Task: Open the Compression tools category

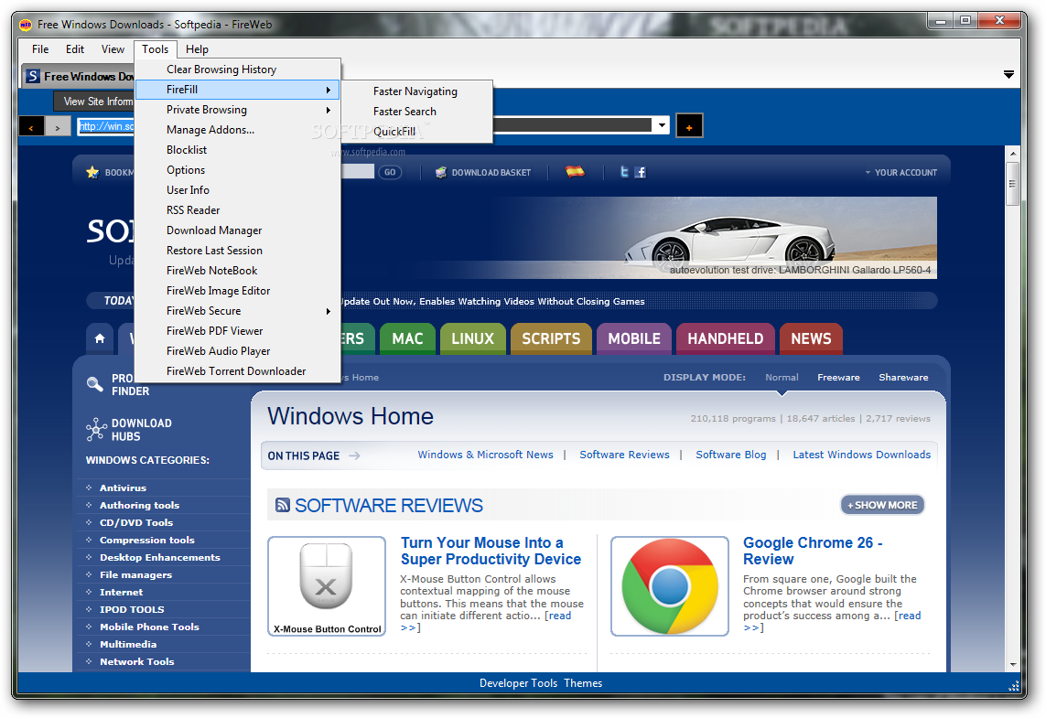Action: tap(147, 540)
